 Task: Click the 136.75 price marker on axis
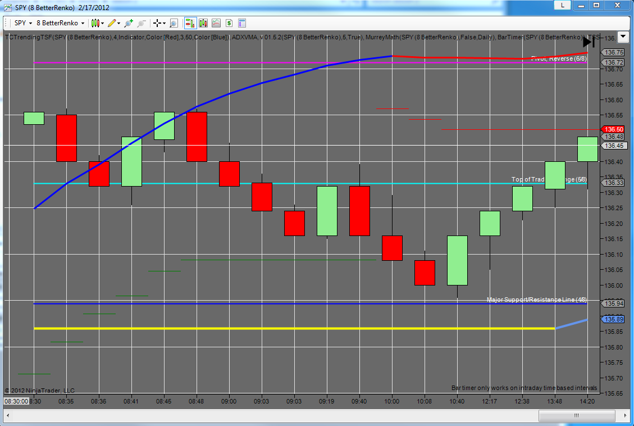613,52
